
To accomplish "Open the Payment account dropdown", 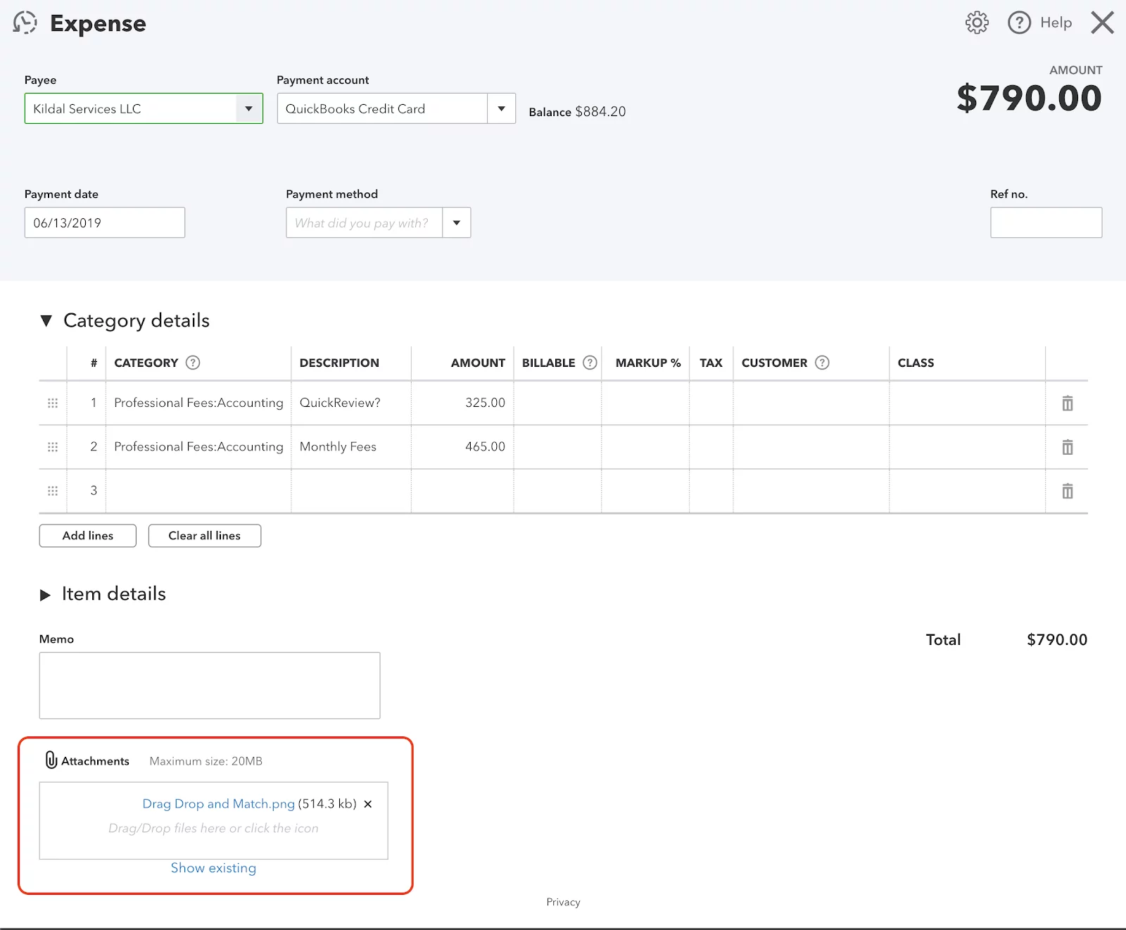I will coord(501,108).
